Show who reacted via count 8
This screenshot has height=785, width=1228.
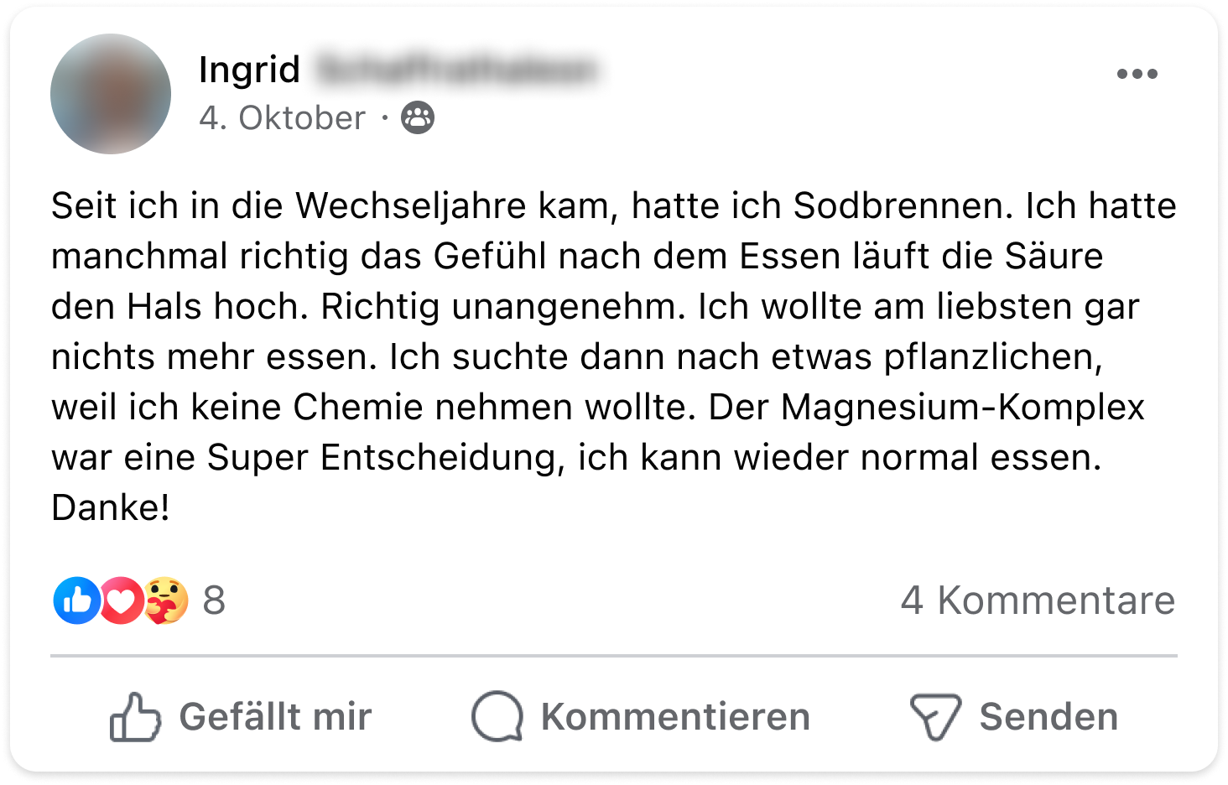(214, 600)
